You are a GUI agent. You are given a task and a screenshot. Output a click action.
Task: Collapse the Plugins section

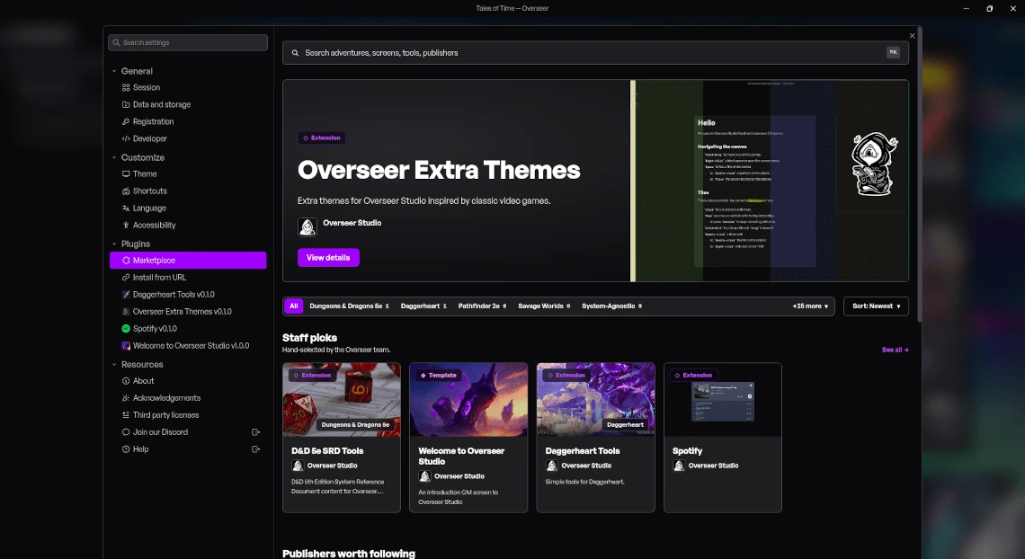point(114,244)
